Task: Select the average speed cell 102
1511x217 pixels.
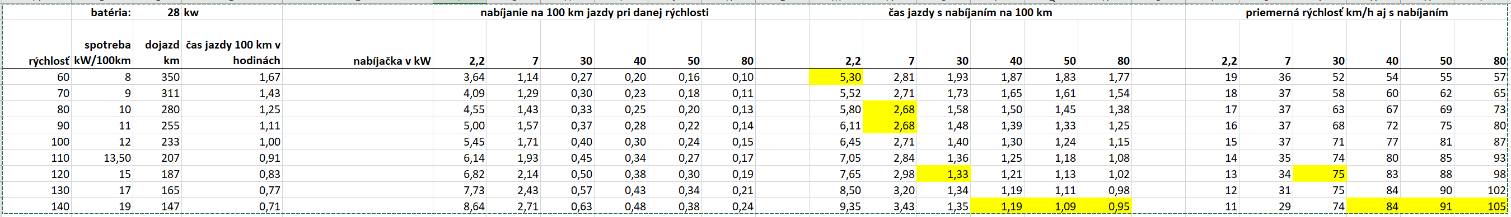Action: (1481, 190)
